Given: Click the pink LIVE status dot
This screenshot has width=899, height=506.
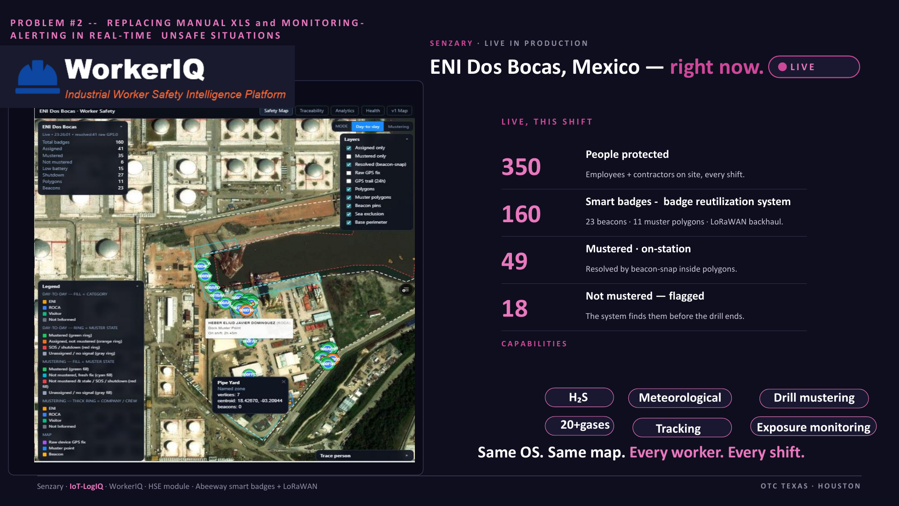Looking at the screenshot, I should pos(783,67).
